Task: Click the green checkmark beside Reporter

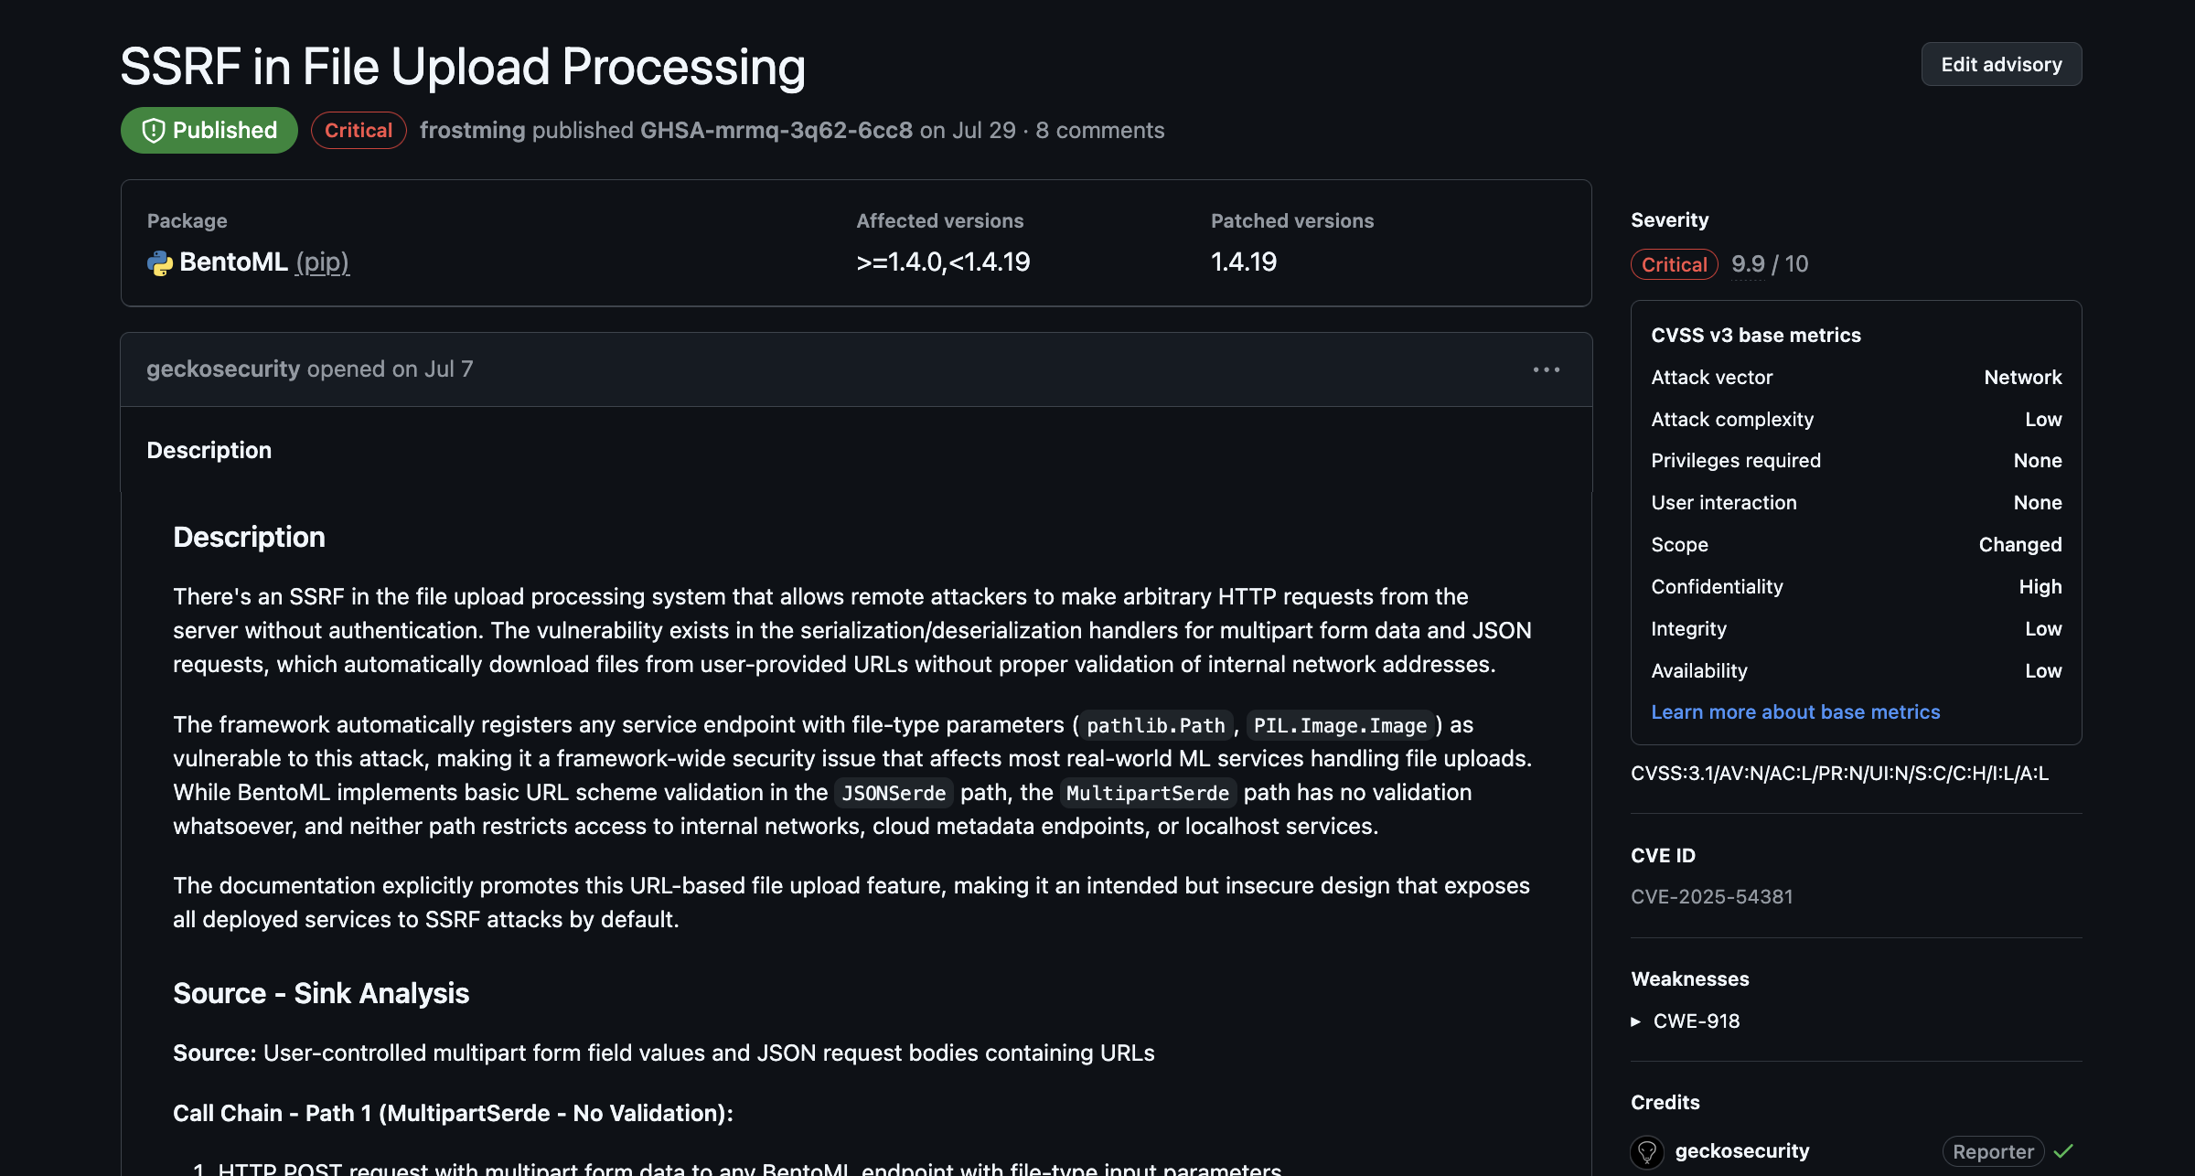Action: (x=2065, y=1151)
